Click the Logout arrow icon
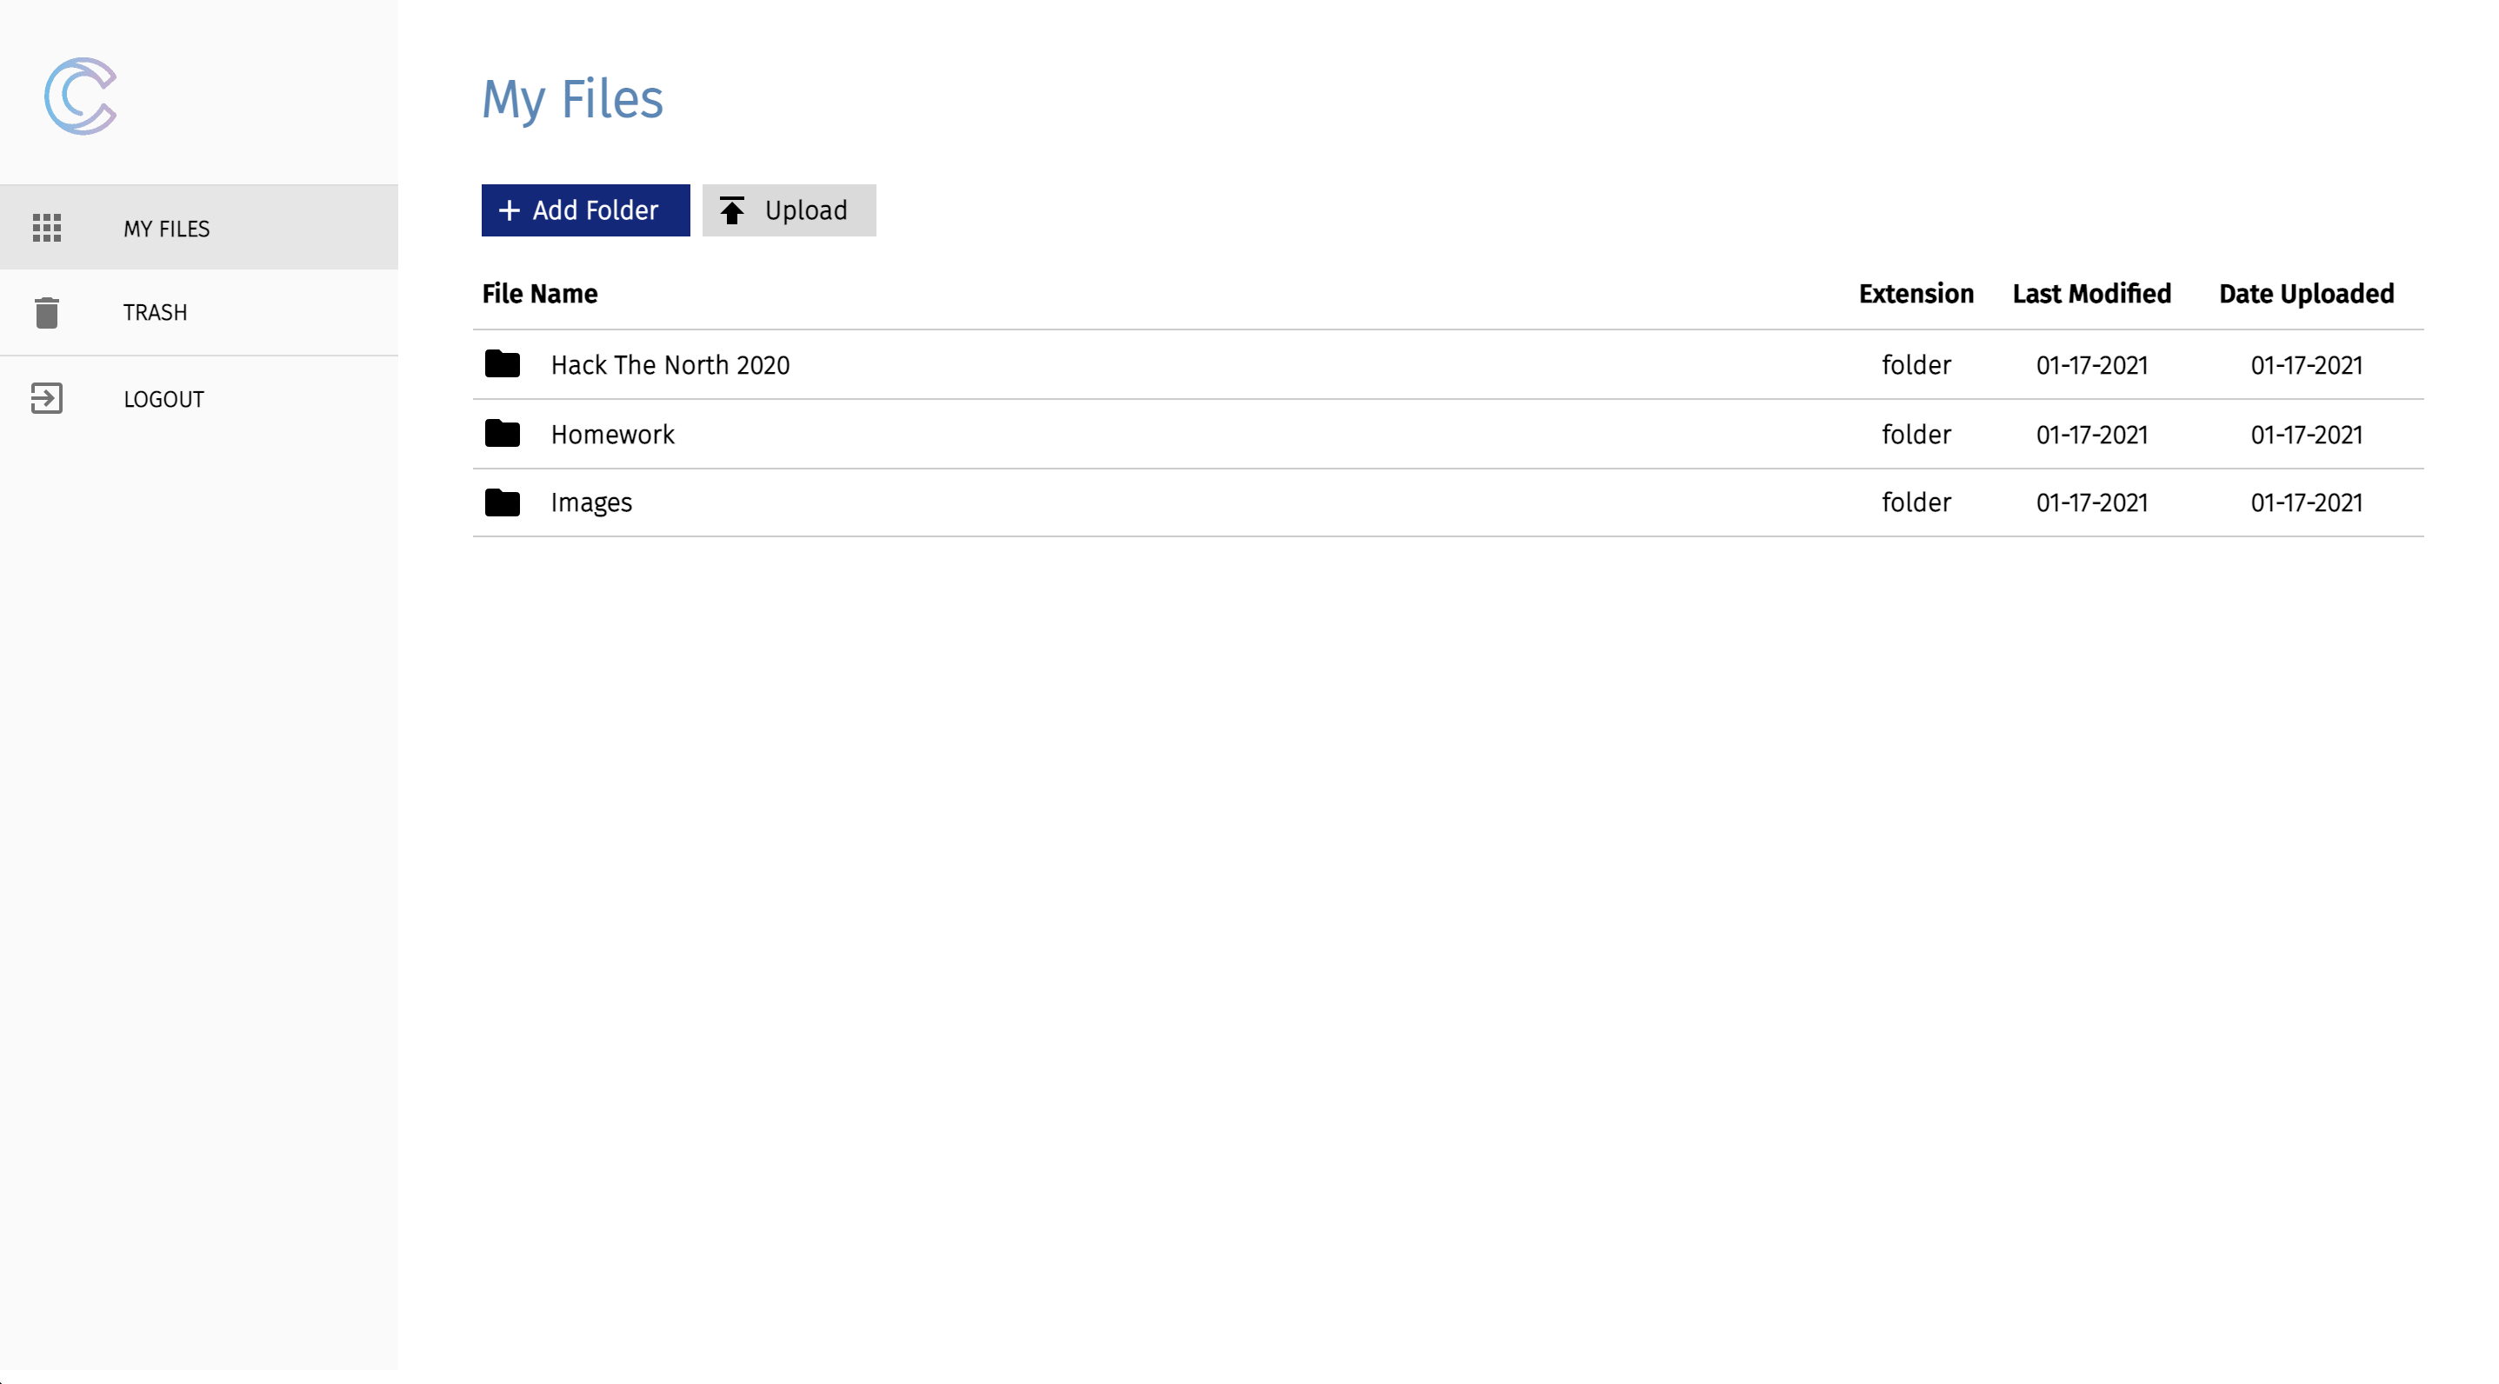This screenshot has height=1384, width=2499. pos(47,399)
